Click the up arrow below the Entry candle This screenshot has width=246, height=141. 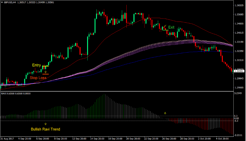coord(46,72)
